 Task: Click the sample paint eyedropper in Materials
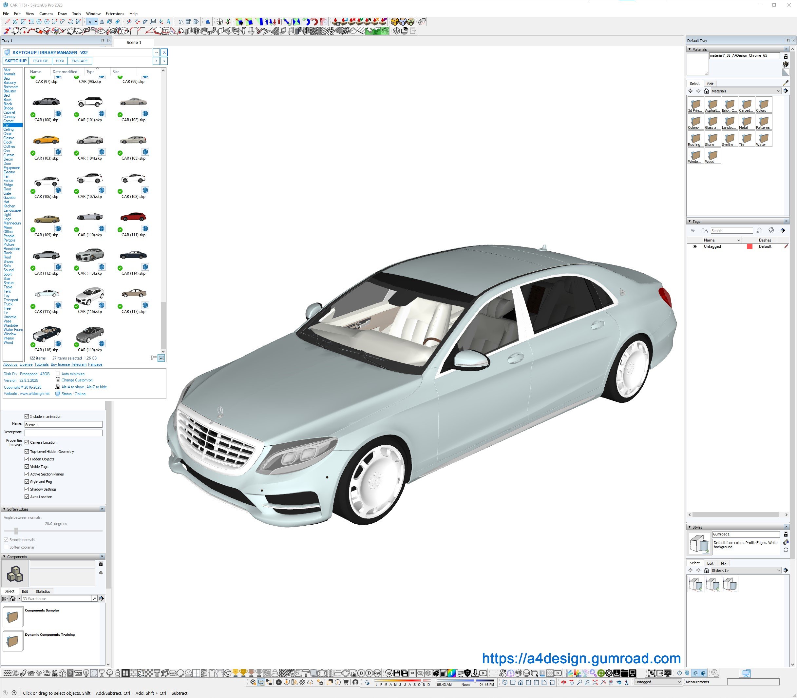[x=785, y=83]
